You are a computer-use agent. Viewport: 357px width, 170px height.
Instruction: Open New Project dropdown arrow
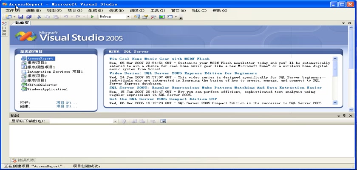point(14,17)
